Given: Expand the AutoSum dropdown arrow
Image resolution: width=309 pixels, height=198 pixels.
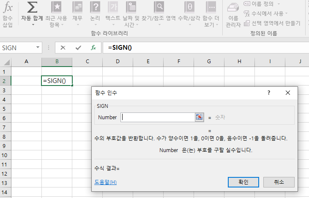Looking at the screenshot, I should [x=33, y=24].
